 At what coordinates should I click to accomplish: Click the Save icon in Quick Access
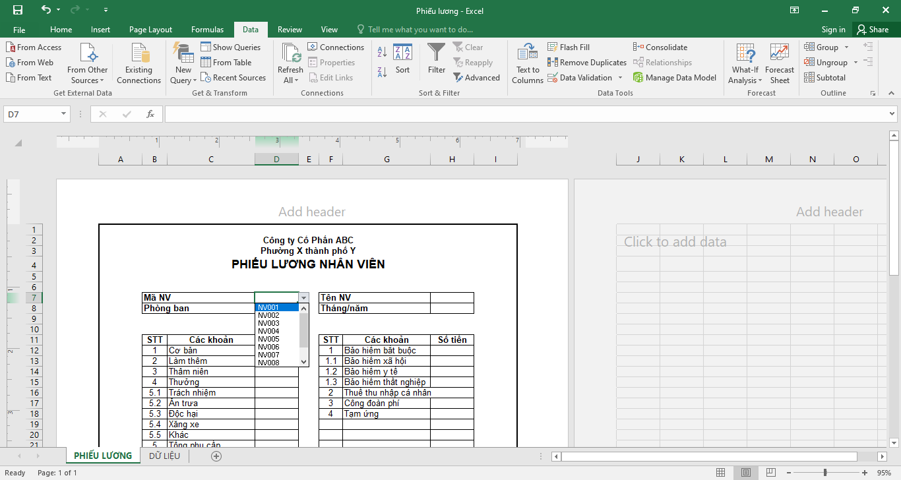point(18,10)
